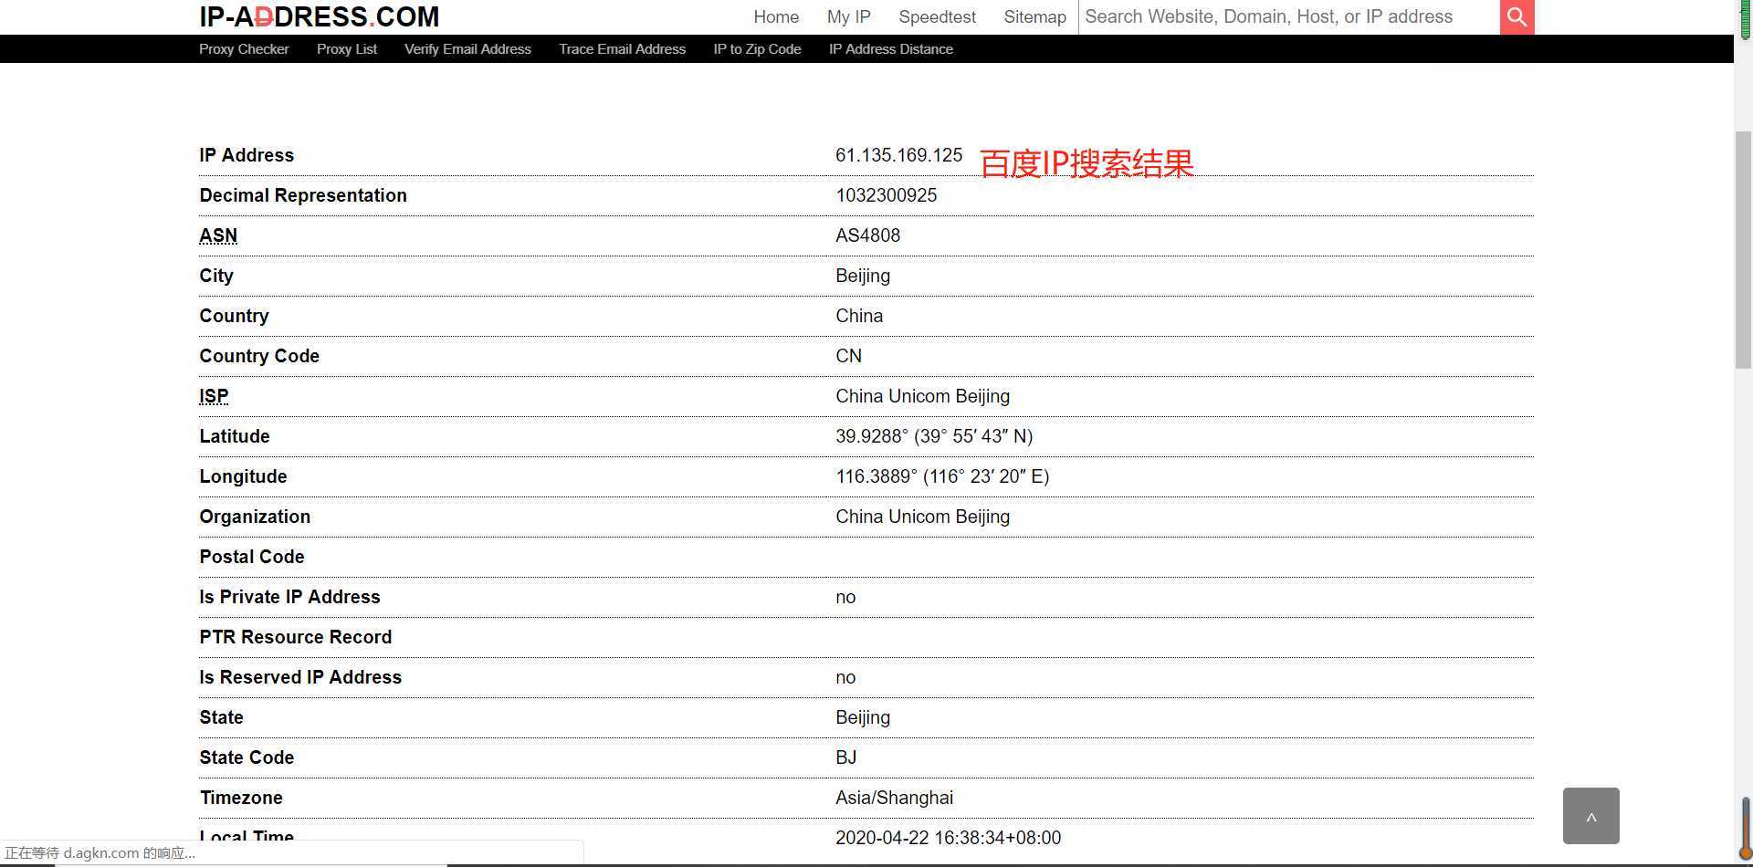Click the Organization row label
The image size is (1753, 867).
pos(255,517)
